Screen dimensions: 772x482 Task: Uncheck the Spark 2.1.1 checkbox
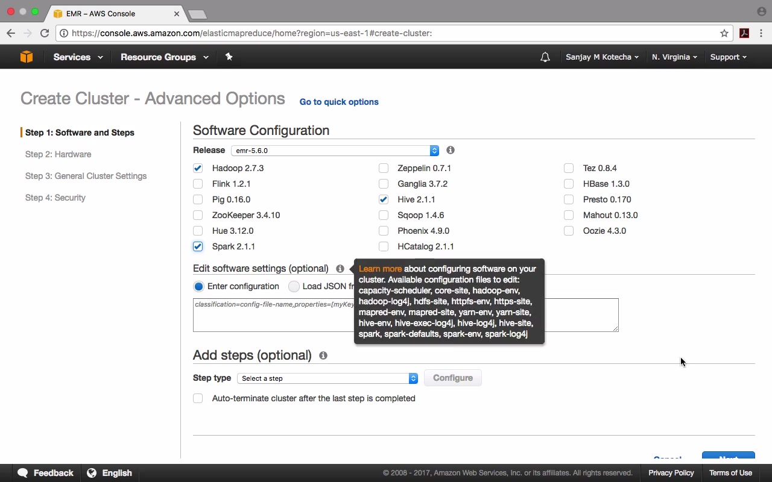198,246
